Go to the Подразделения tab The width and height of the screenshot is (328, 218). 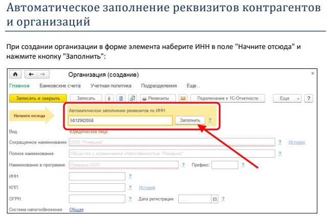(158, 86)
